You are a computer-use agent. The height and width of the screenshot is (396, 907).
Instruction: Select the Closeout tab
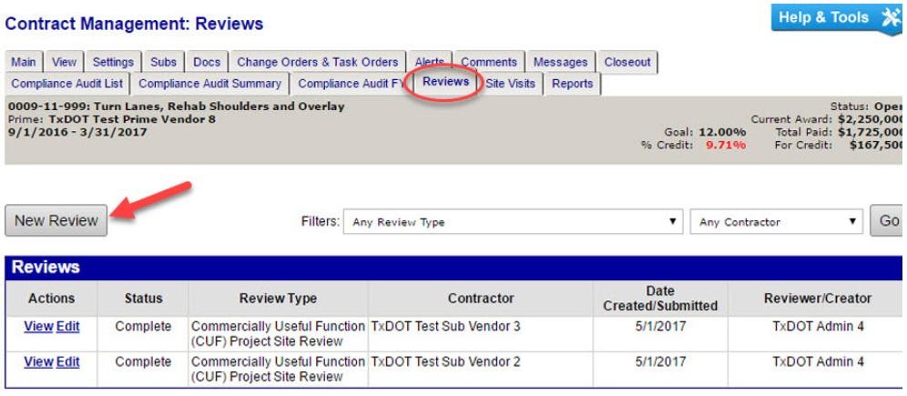[x=627, y=63]
